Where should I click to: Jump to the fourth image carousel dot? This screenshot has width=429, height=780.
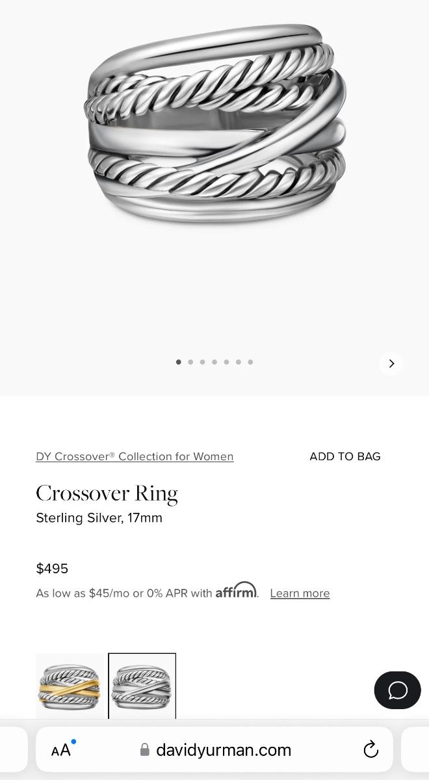pyautogui.click(x=214, y=362)
